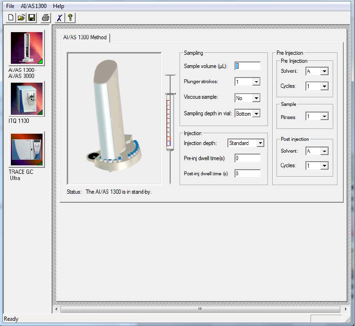Open the Pre Injection Cycles dropdown
355x326 pixels.
(324, 86)
